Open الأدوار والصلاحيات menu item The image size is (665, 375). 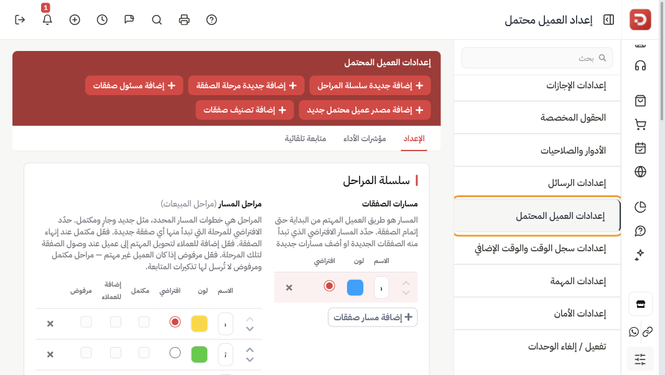point(537,150)
